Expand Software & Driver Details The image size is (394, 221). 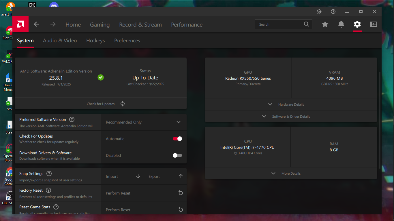291,116
